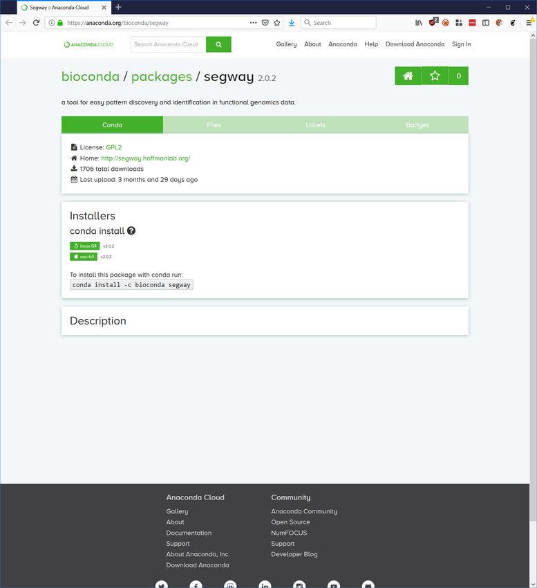537x588 pixels.
Task: Open footer Download Anaconda link
Action: tap(198, 565)
